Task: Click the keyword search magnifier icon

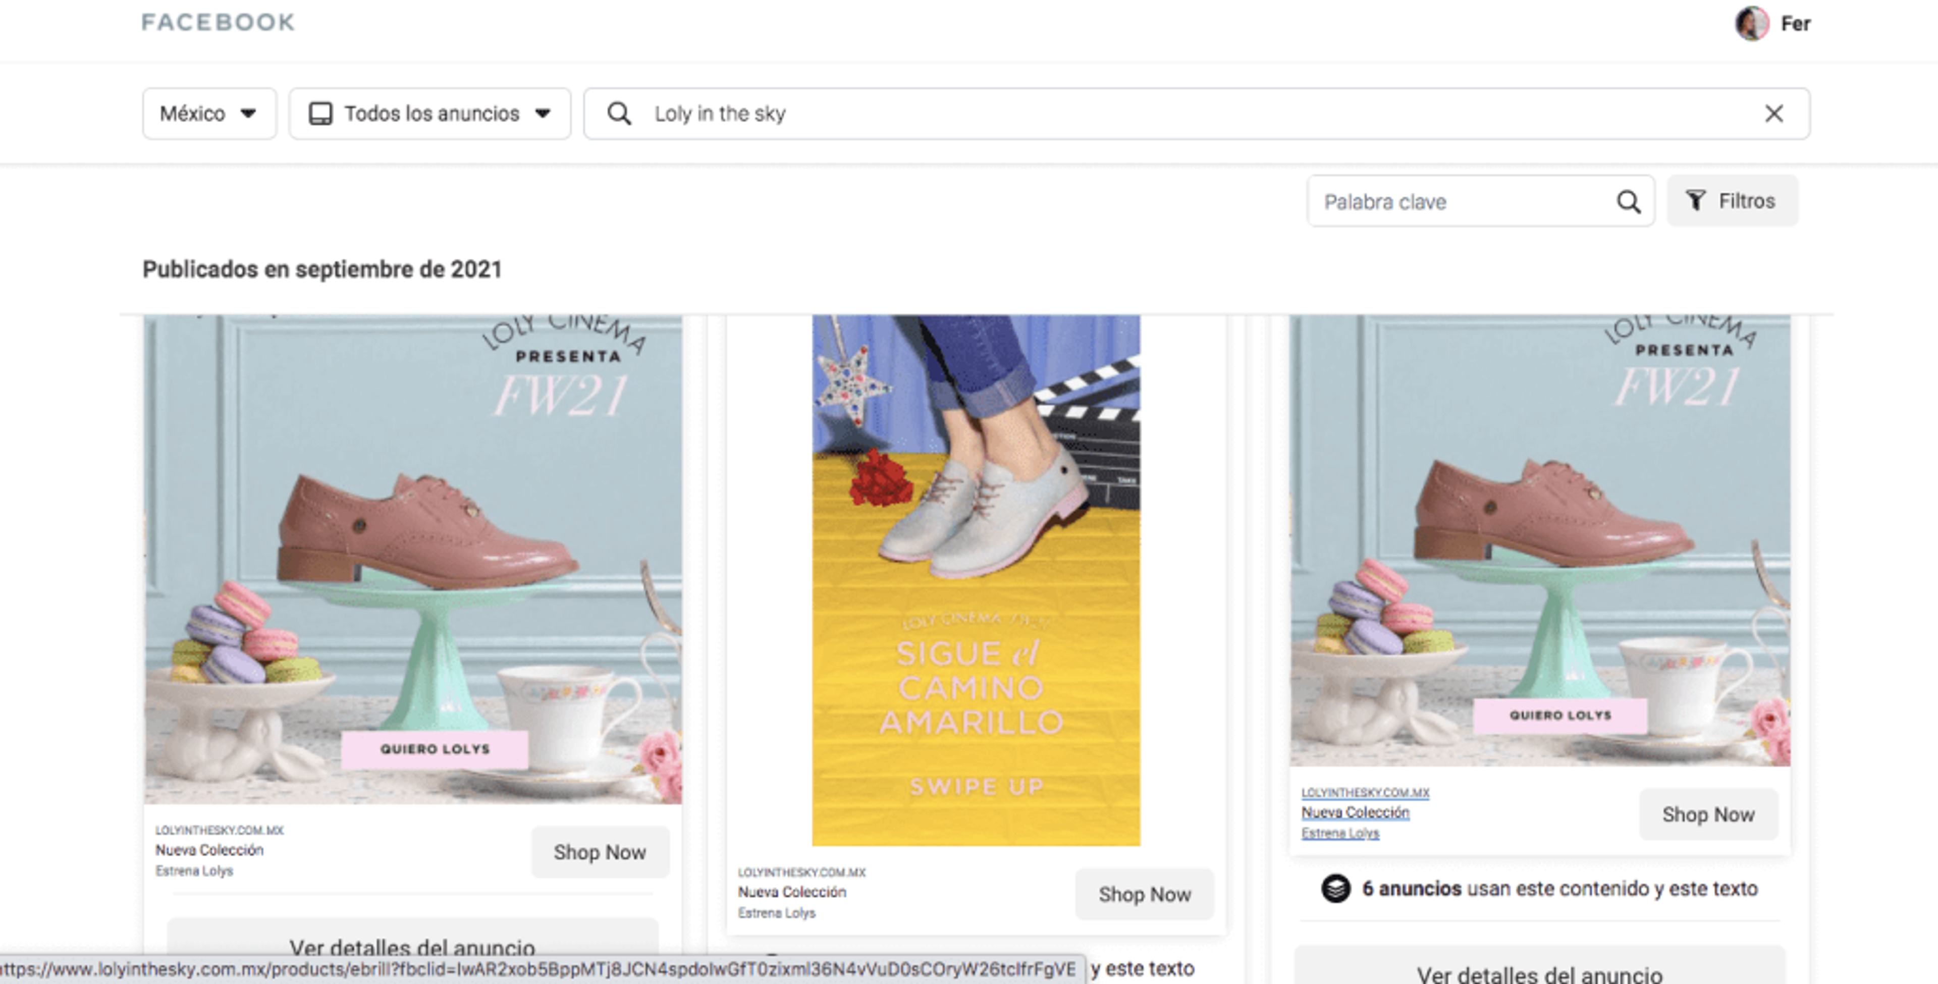Action: pos(1628,202)
